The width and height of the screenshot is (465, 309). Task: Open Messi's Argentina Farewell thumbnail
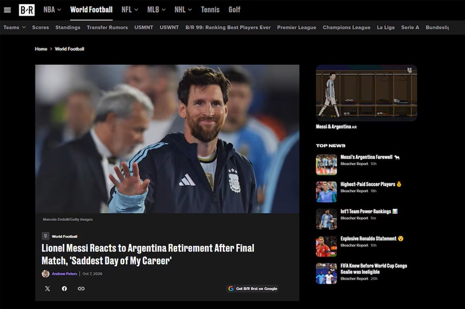click(x=326, y=165)
